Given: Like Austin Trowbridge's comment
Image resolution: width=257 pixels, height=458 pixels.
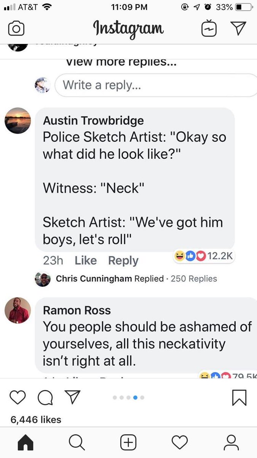Looking at the screenshot, I should tap(86, 260).
